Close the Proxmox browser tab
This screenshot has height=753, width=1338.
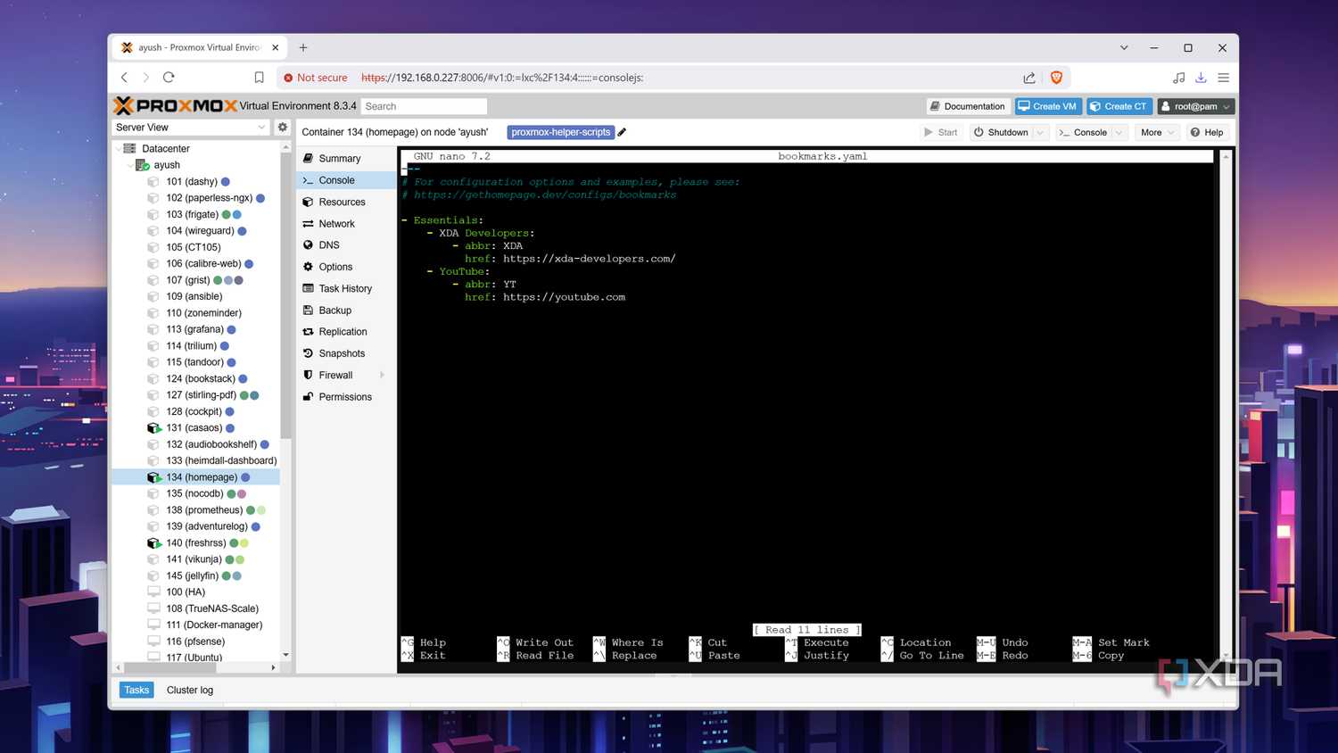click(275, 47)
